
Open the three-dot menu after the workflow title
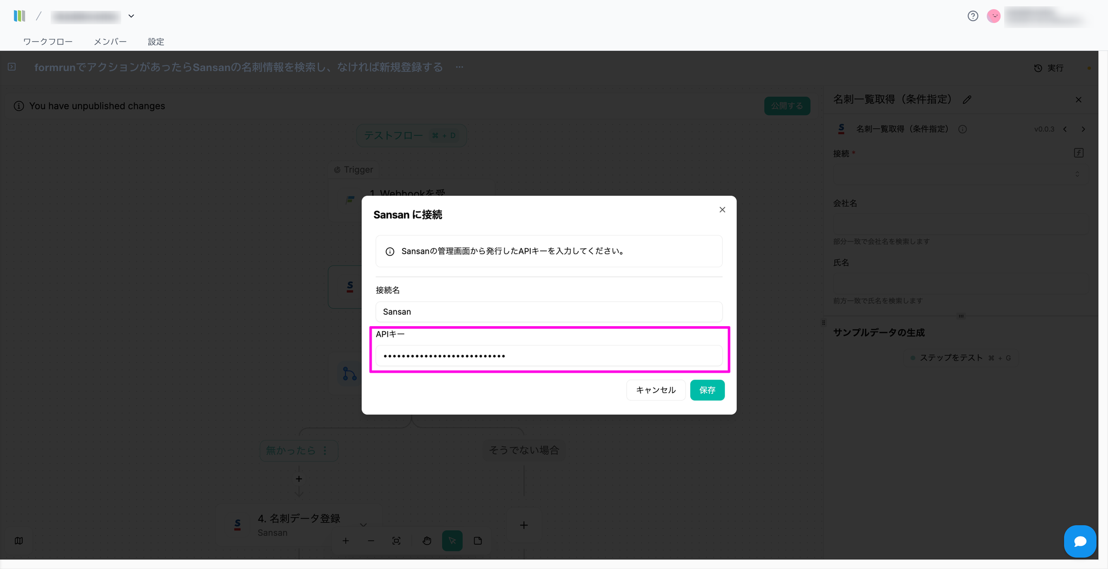click(x=459, y=67)
